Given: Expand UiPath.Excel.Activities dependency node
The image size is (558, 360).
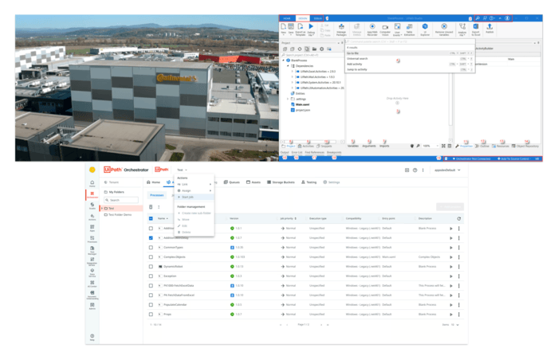Looking at the screenshot, I should 293,72.
